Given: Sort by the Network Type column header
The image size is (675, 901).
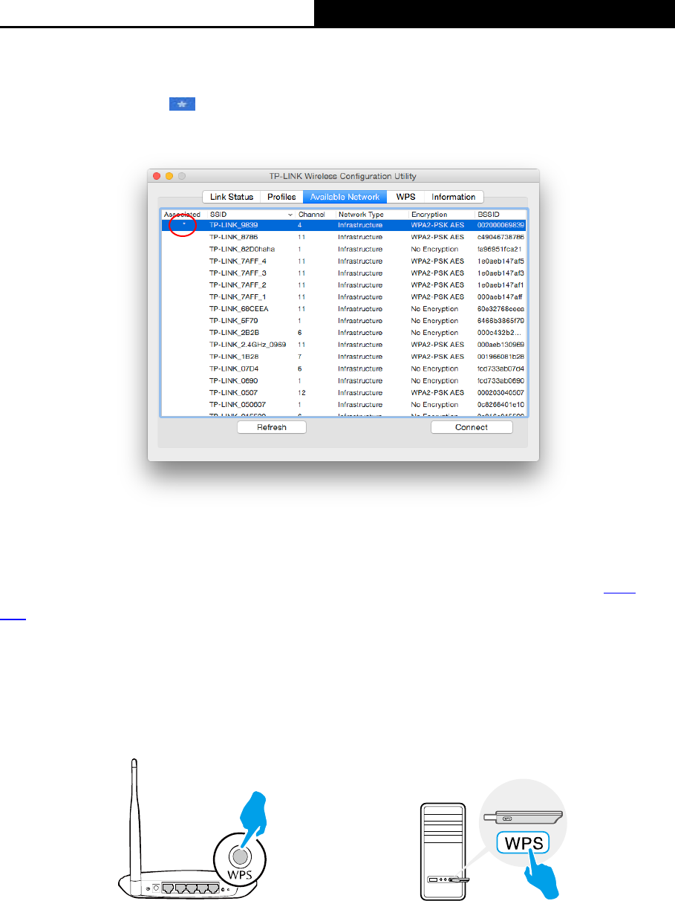Looking at the screenshot, I should [x=361, y=215].
